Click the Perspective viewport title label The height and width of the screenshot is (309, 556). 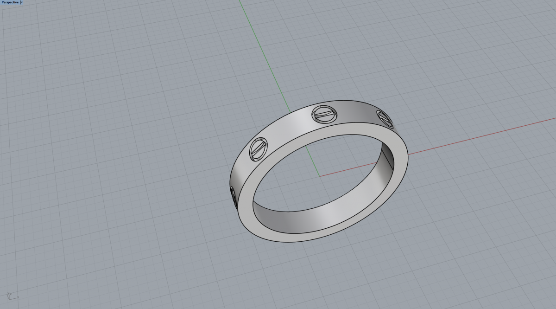[x=10, y=2]
